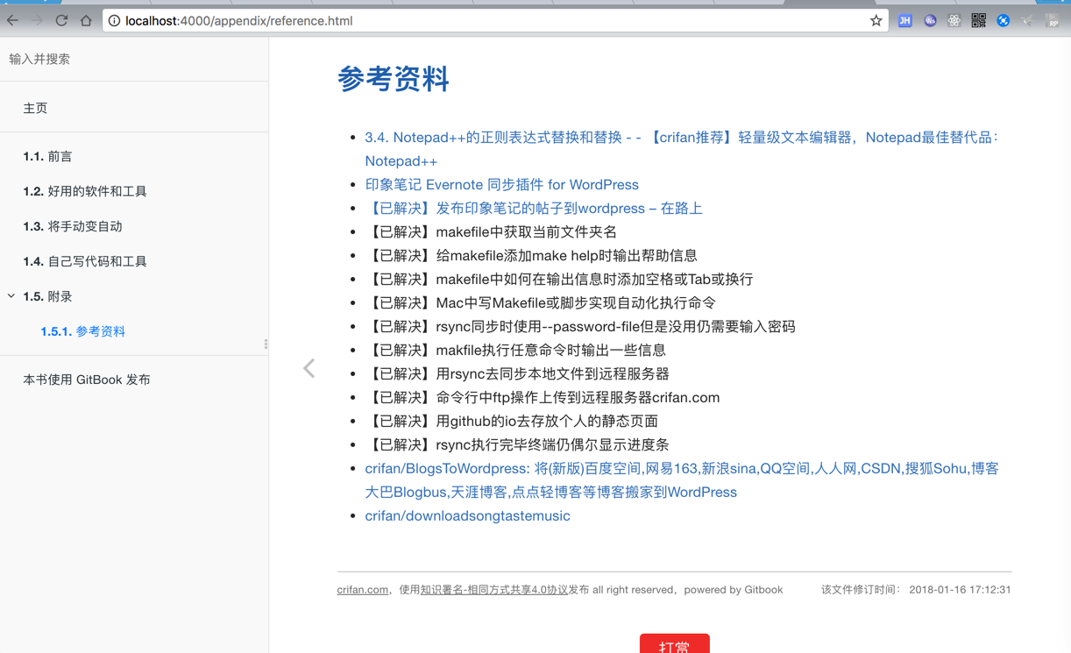Open 本书使用 GitBook 发布 link

tap(87, 380)
